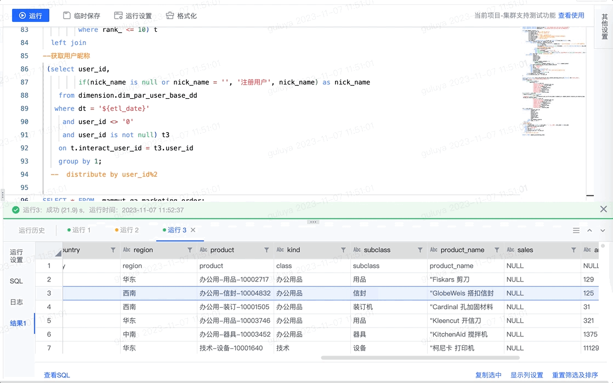
Task: Select cell 技术-设备-10001640
Action: click(x=235, y=348)
